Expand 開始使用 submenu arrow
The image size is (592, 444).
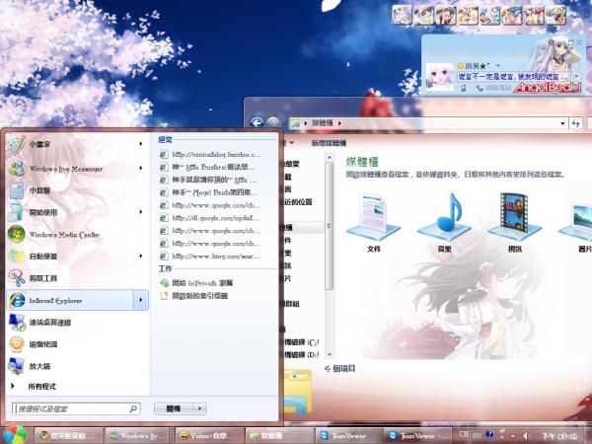(x=140, y=212)
